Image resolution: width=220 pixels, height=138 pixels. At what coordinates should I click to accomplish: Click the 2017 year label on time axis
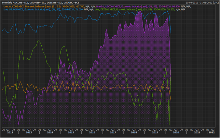(113, 132)
